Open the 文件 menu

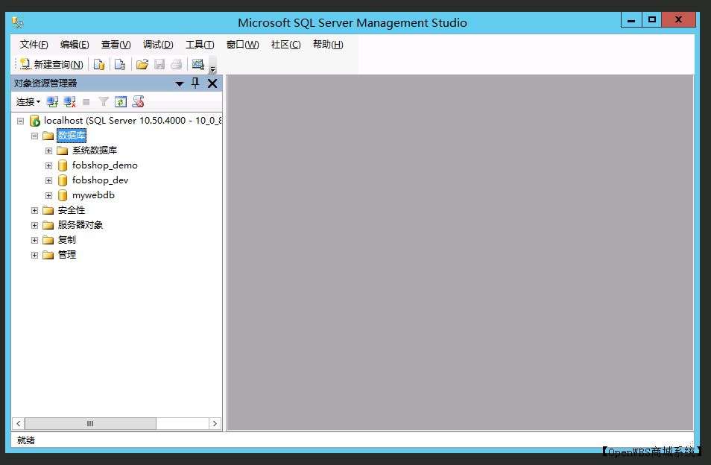click(x=34, y=44)
